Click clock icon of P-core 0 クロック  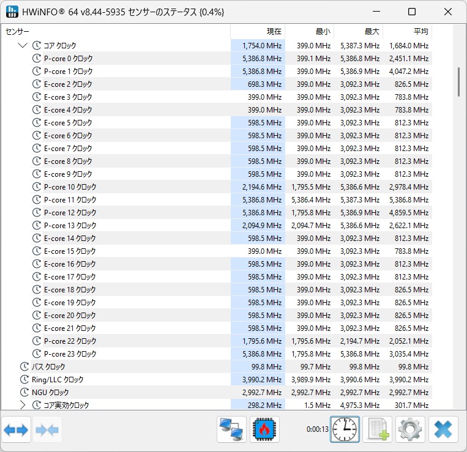36,58
